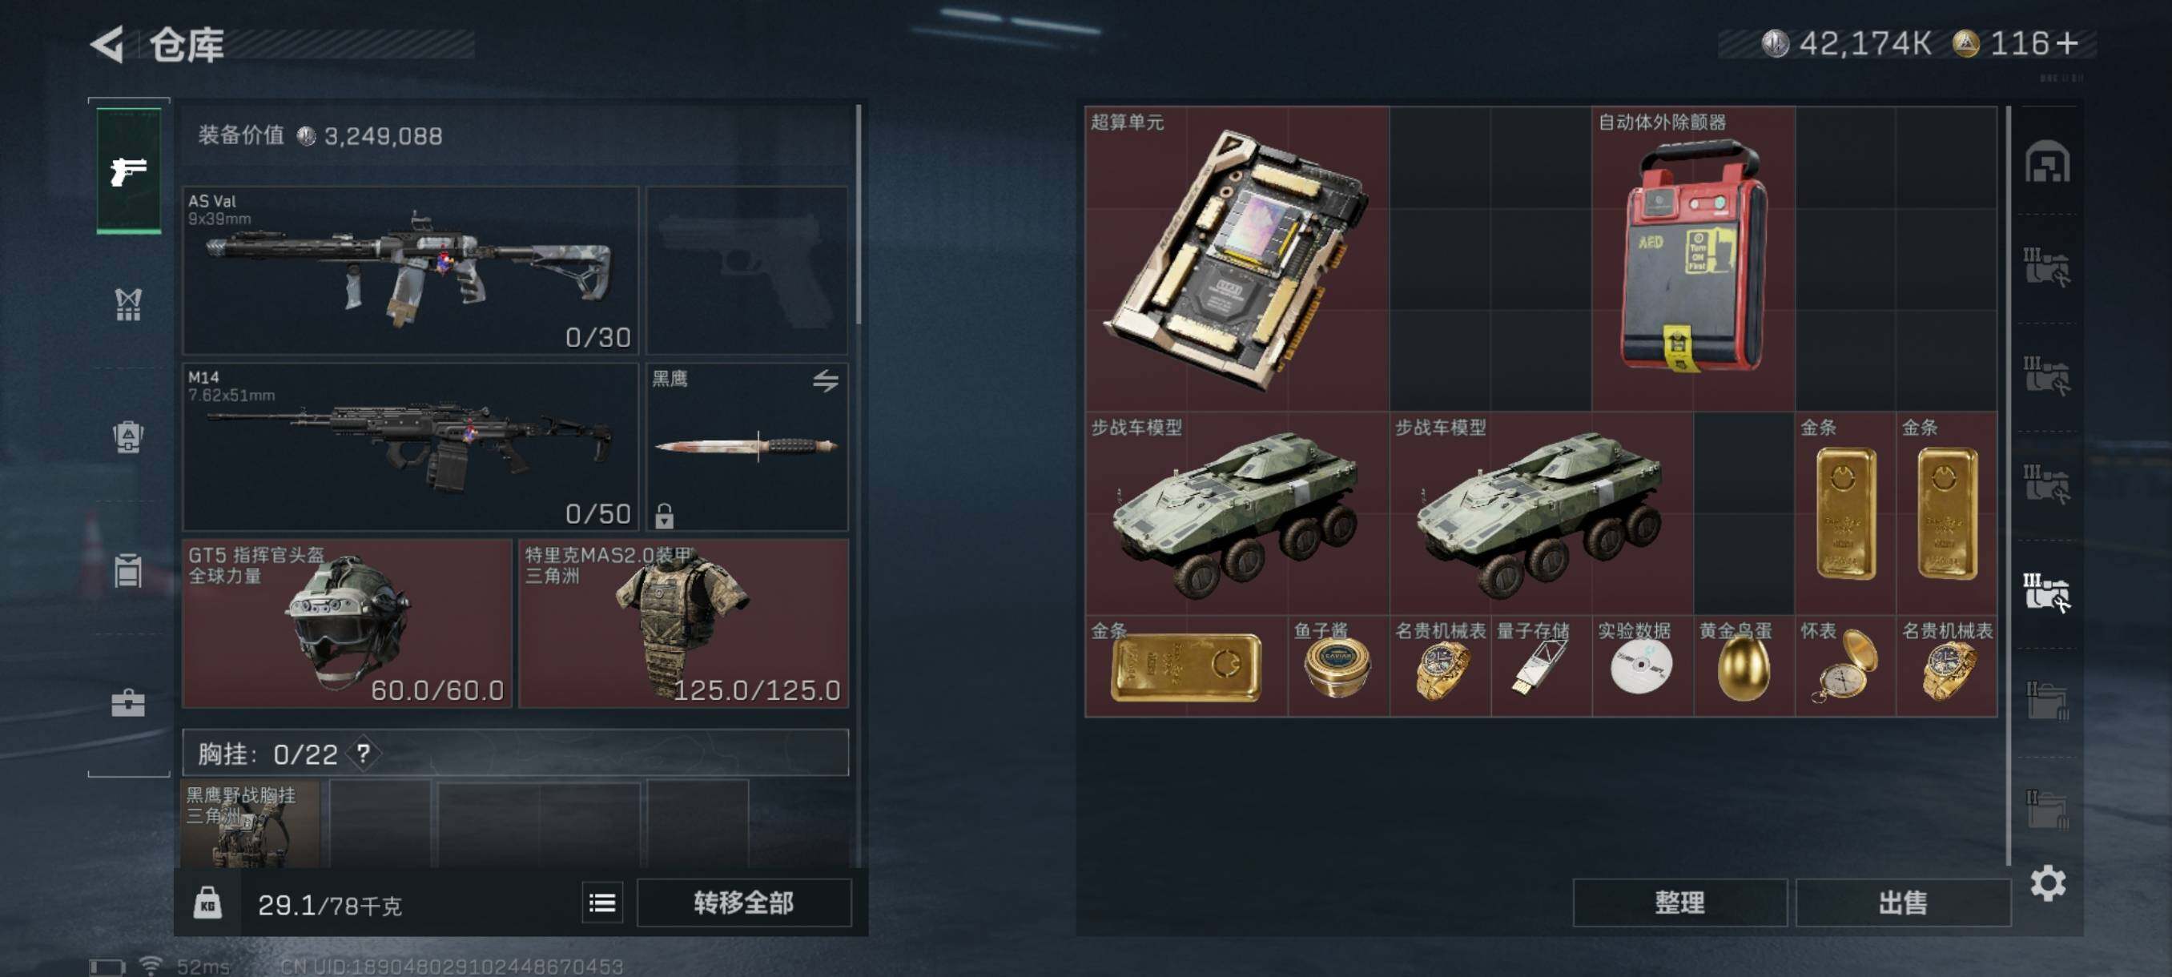Click the chest rig question mark help
This screenshot has width=2172, height=977.
point(364,753)
